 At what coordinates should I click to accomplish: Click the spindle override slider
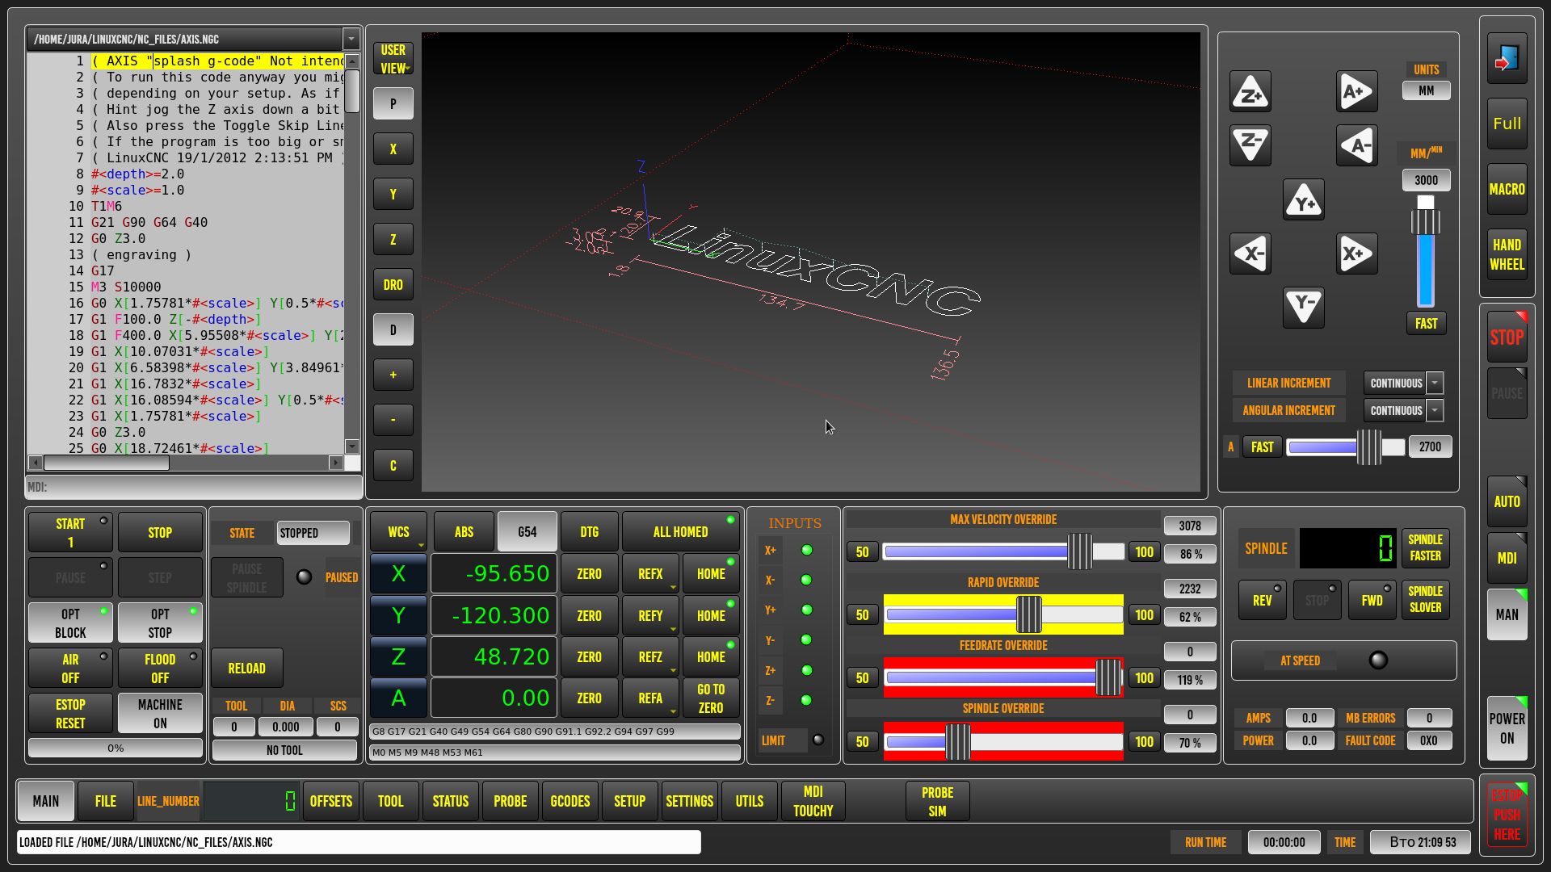pyautogui.click(x=1003, y=741)
